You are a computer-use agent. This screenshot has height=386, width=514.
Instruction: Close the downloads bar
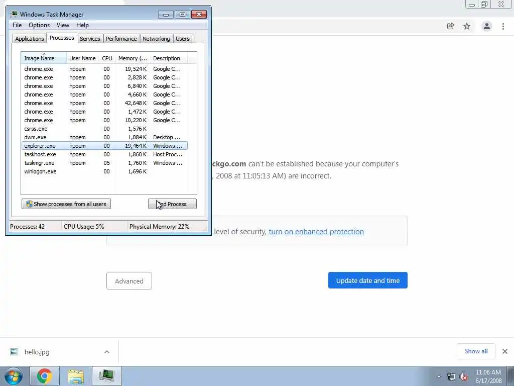[x=505, y=351]
